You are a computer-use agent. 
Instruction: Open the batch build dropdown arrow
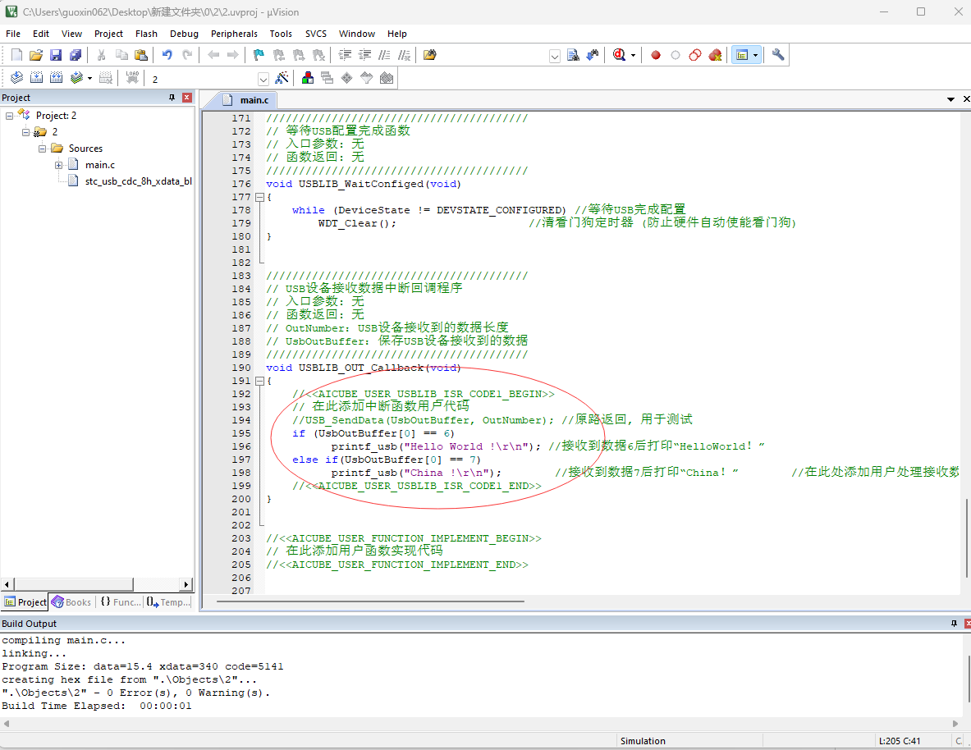[x=89, y=79]
